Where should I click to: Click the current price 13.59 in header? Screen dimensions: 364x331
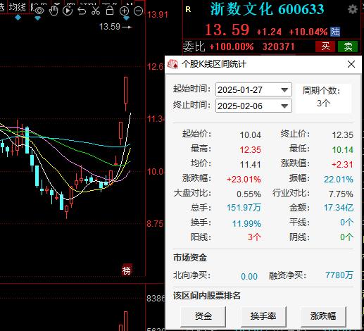(227, 30)
